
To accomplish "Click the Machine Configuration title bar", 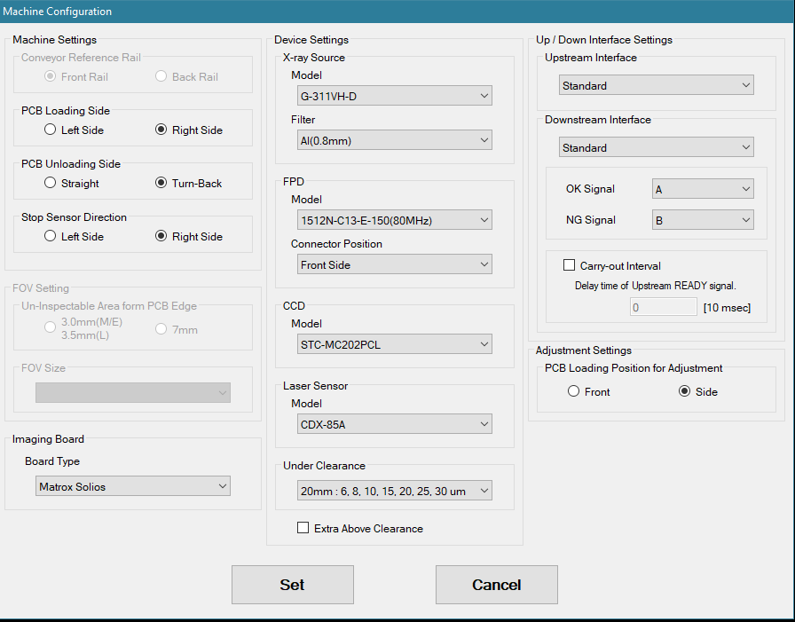I will click(x=397, y=12).
